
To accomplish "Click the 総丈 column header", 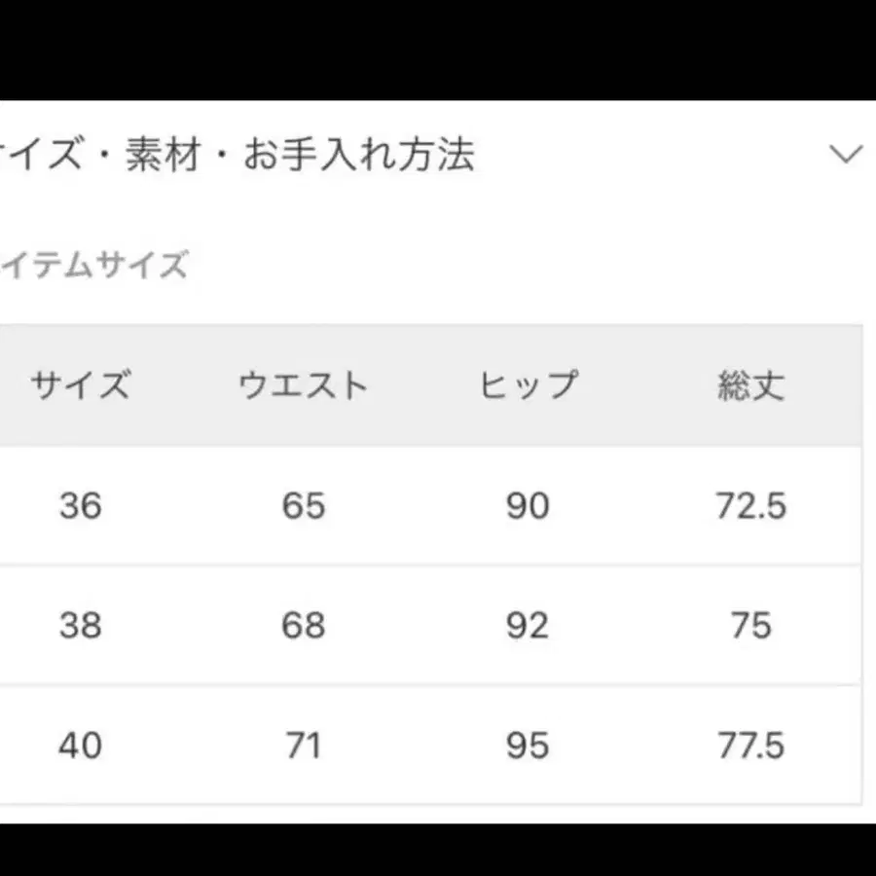I will [x=749, y=385].
